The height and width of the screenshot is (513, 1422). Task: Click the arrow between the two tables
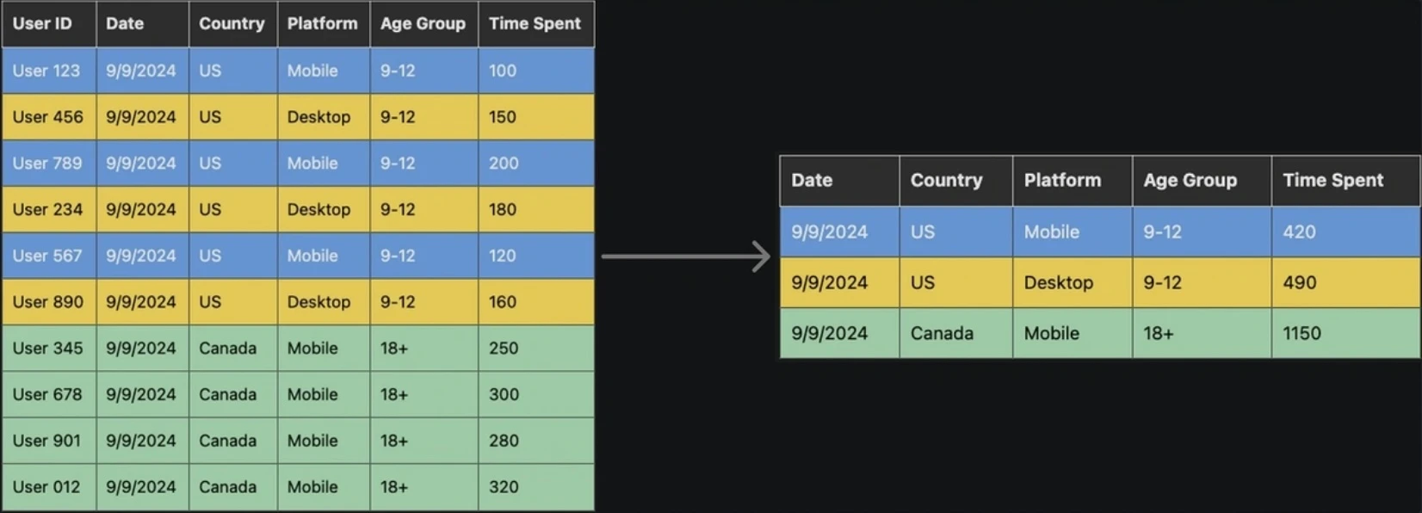(686, 256)
